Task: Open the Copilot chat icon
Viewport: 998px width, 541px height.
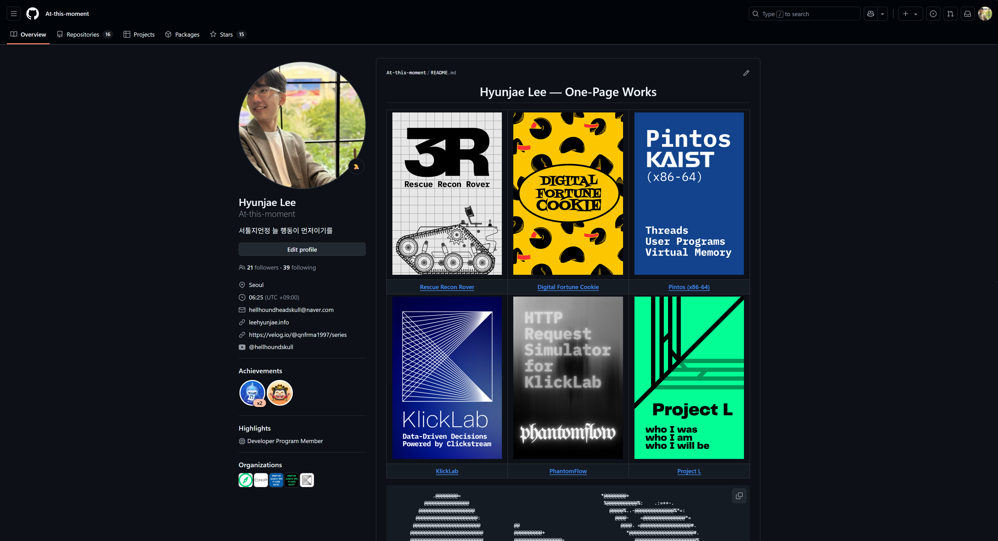Action: click(x=871, y=14)
